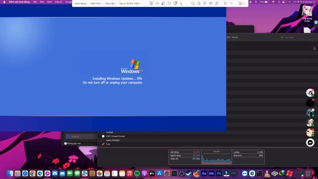
Task: Click the download arrow icon in remote toolbar
Action: point(181,3)
